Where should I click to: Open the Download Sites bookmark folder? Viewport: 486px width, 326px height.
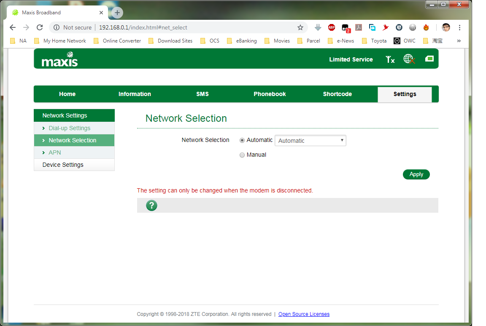170,41
